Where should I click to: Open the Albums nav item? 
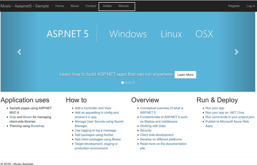pyautogui.click(x=123, y=6)
